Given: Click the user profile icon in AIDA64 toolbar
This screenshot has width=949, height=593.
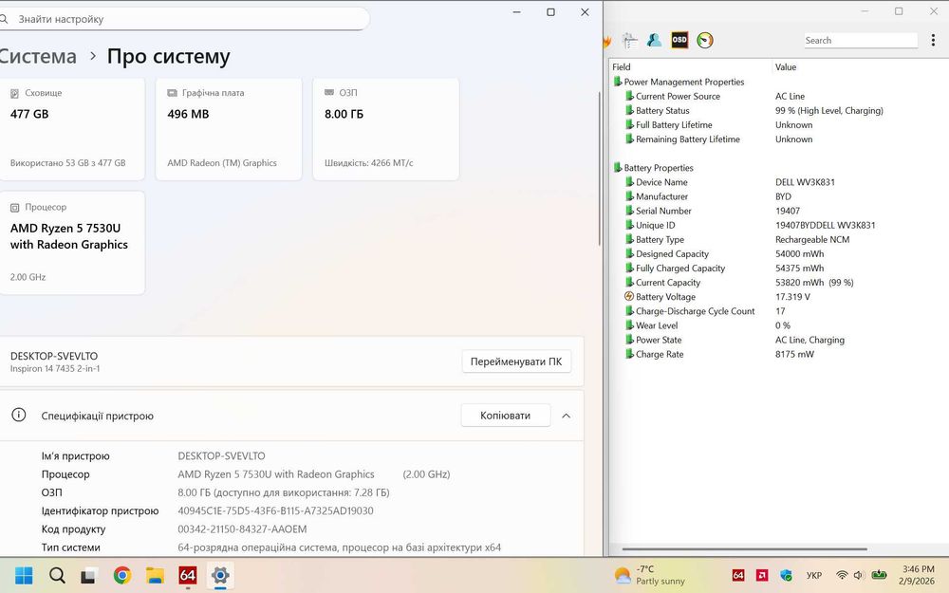Looking at the screenshot, I should pyautogui.click(x=654, y=41).
